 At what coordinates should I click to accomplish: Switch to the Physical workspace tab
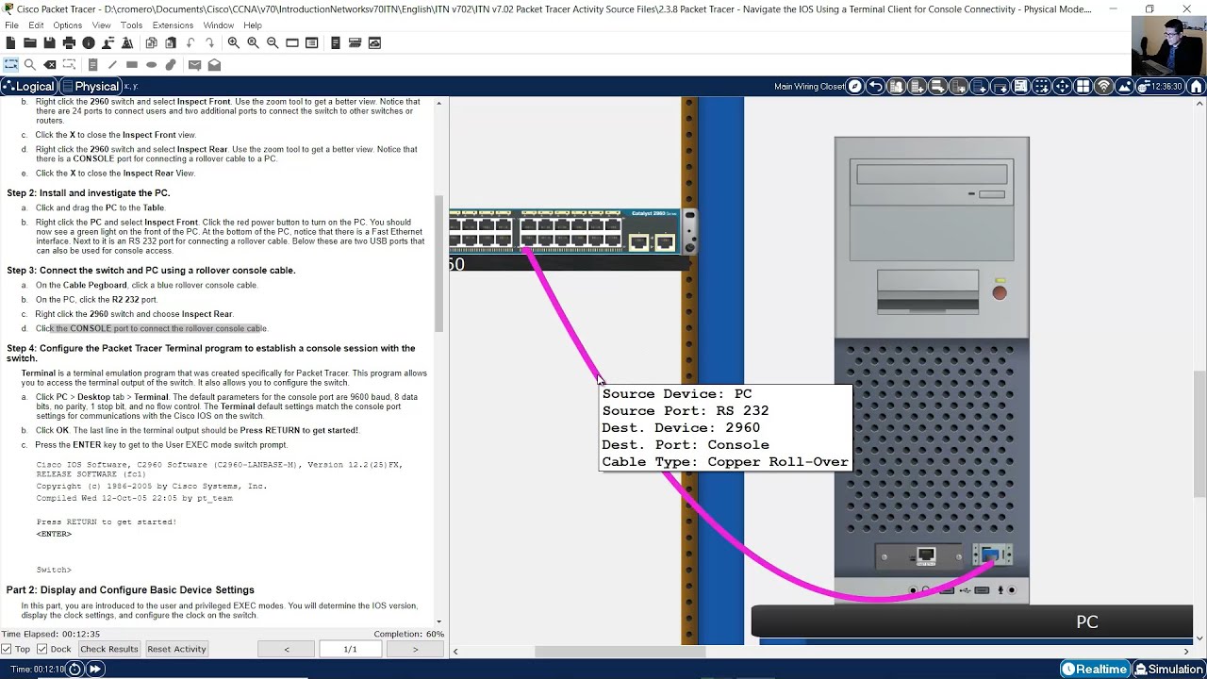[91, 87]
